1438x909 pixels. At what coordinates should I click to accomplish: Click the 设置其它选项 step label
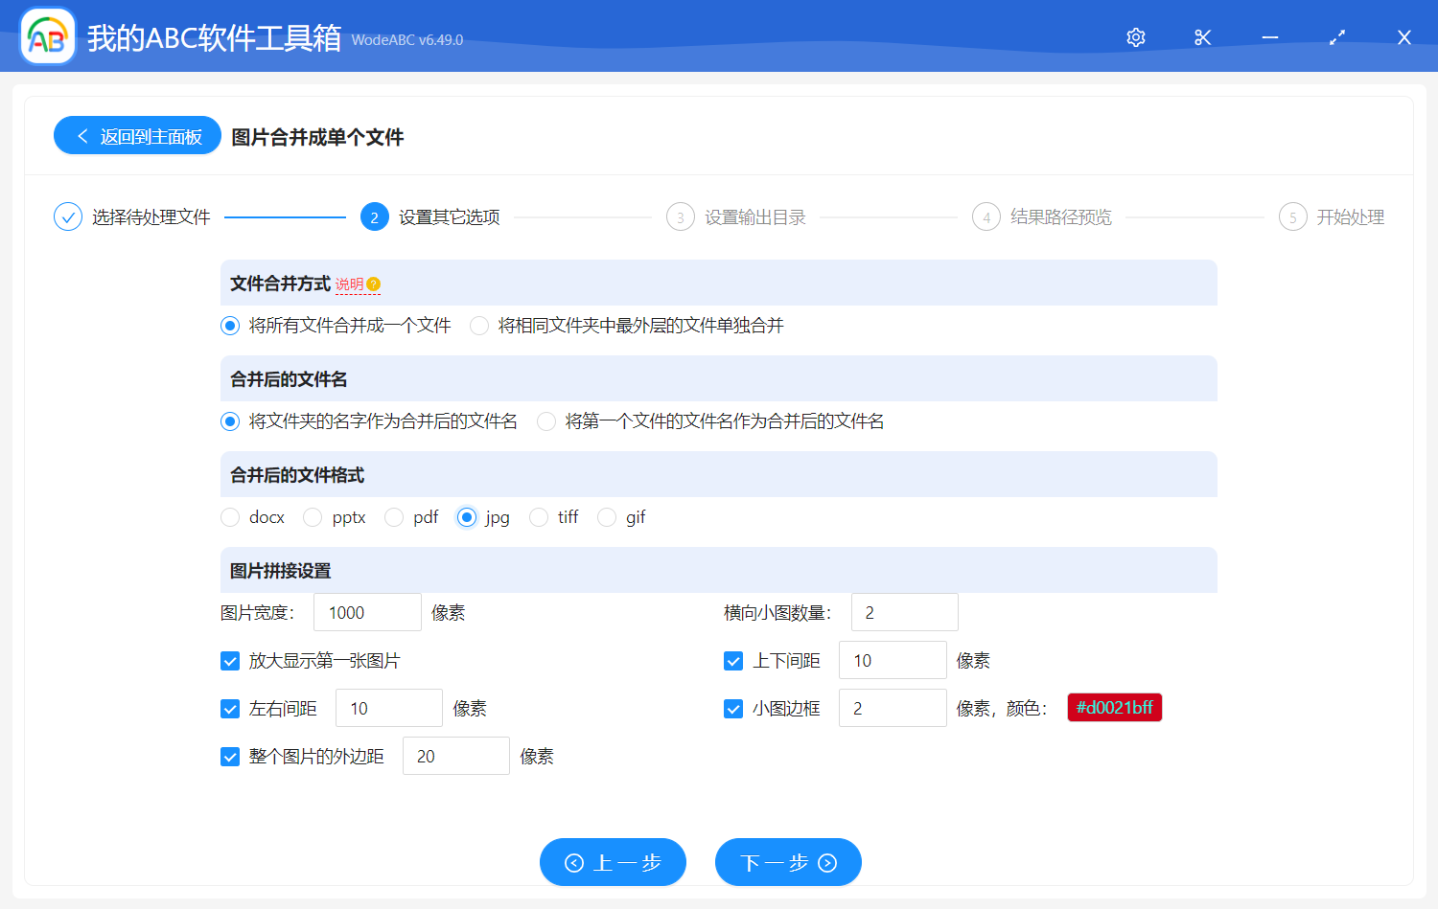tap(449, 217)
